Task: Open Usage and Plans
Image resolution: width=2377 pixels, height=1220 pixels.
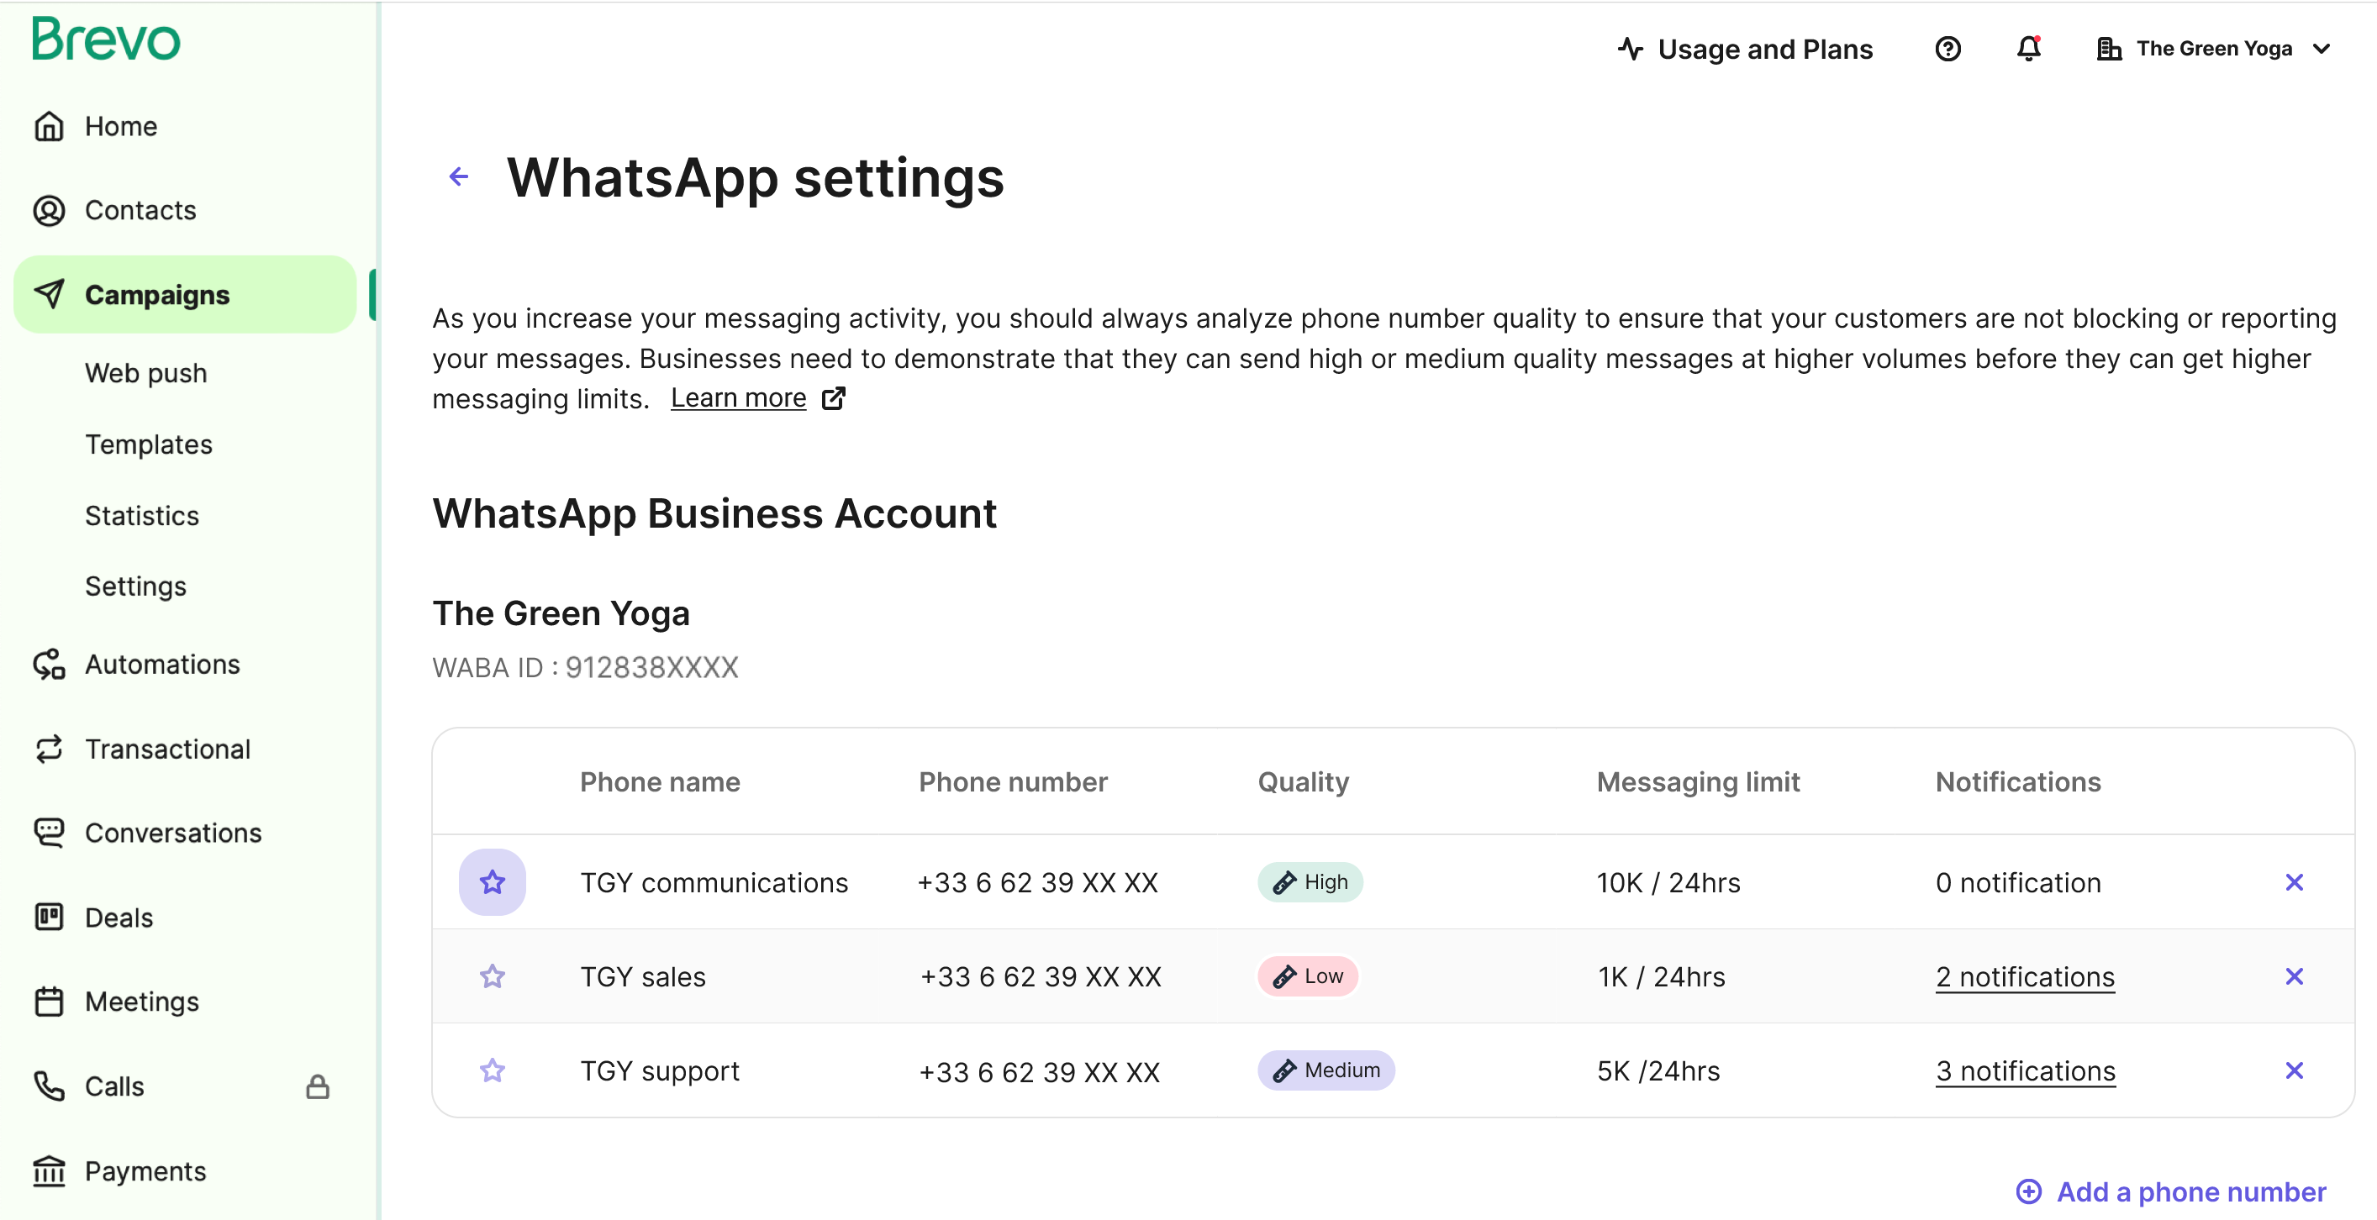Action: (x=1764, y=49)
